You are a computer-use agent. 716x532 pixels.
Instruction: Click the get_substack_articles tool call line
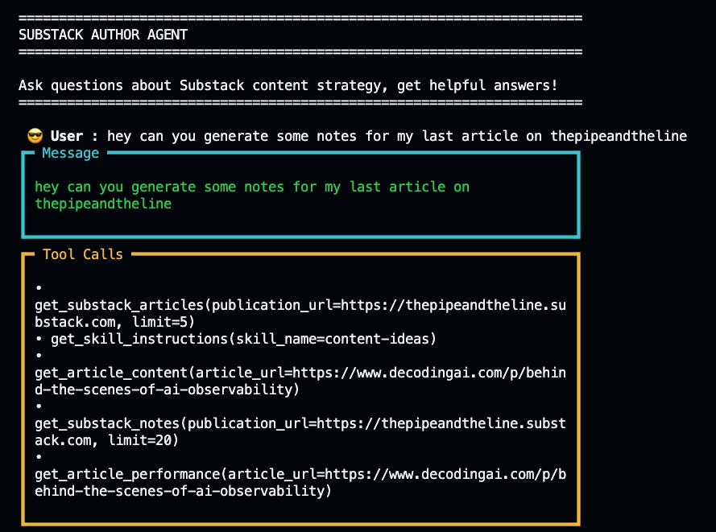coord(300,313)
